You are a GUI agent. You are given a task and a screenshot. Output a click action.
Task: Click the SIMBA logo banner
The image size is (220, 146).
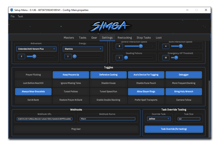110,27
